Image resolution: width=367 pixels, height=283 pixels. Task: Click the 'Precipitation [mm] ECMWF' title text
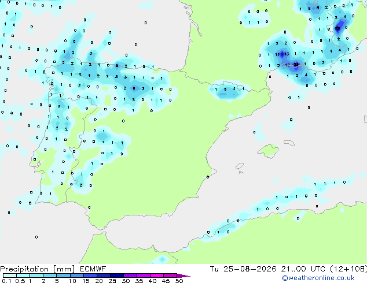pos(53,269)
